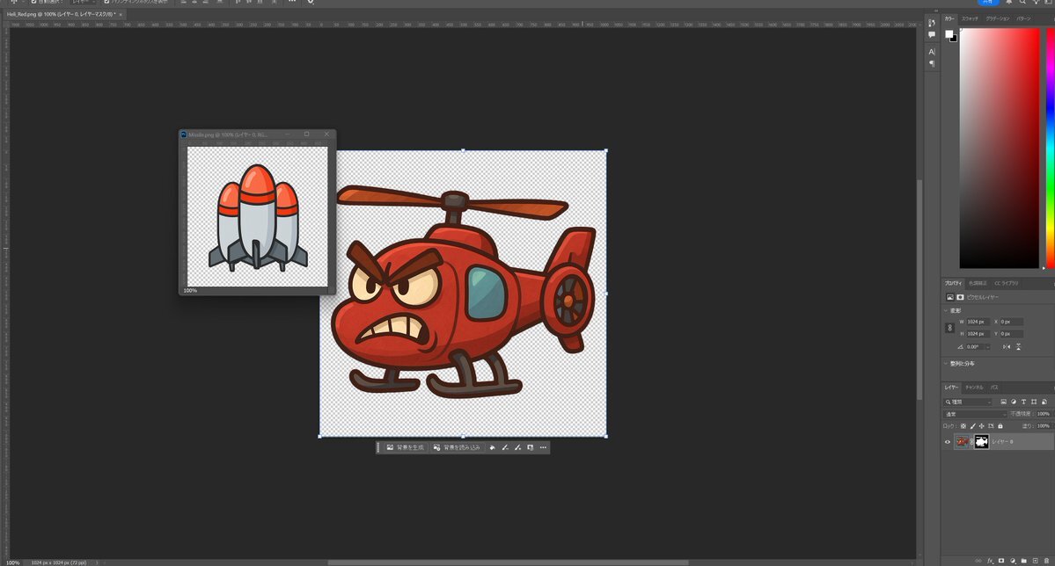Click the H height field
Viewport: 1055px width, 566px height.
click(x=978, y=333)
